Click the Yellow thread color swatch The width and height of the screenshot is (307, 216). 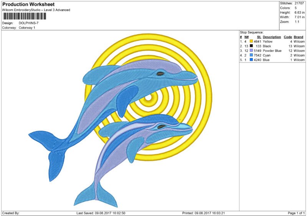coord(251,41)
